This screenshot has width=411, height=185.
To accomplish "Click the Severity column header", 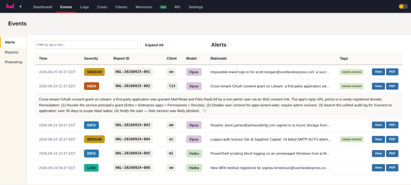I will pos(91,59).
